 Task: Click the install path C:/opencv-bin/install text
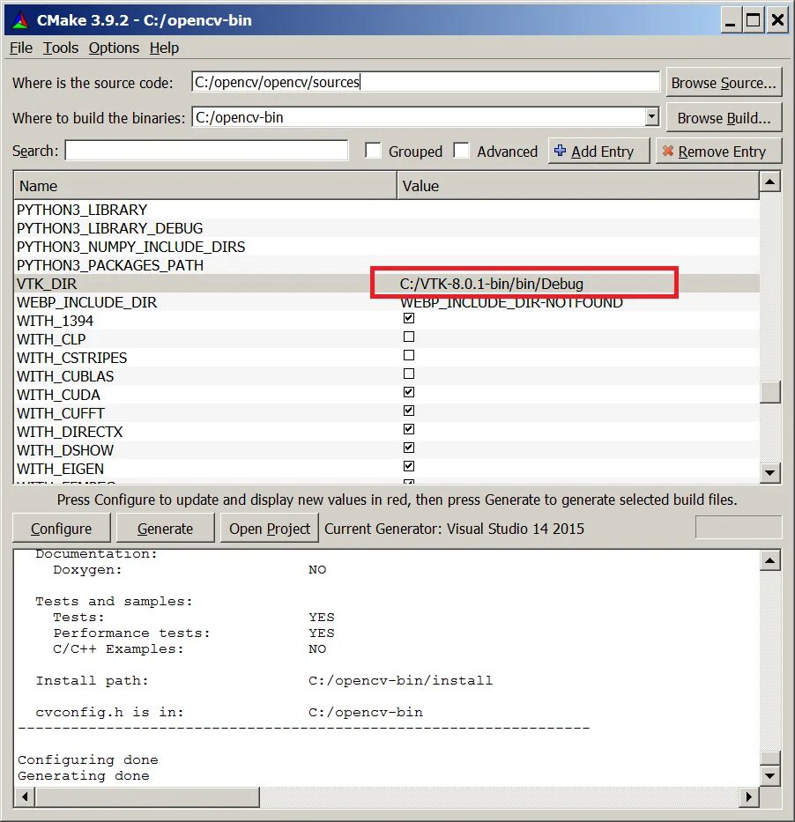coord(401,680)
